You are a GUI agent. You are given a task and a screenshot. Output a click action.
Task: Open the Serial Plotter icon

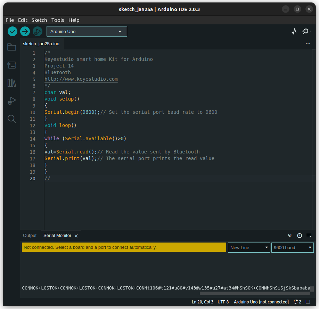pos(294,31)
